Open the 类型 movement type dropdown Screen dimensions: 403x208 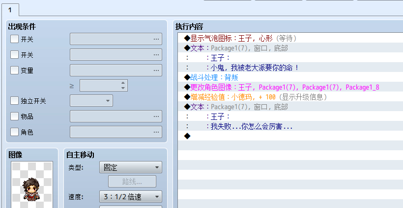131,167
